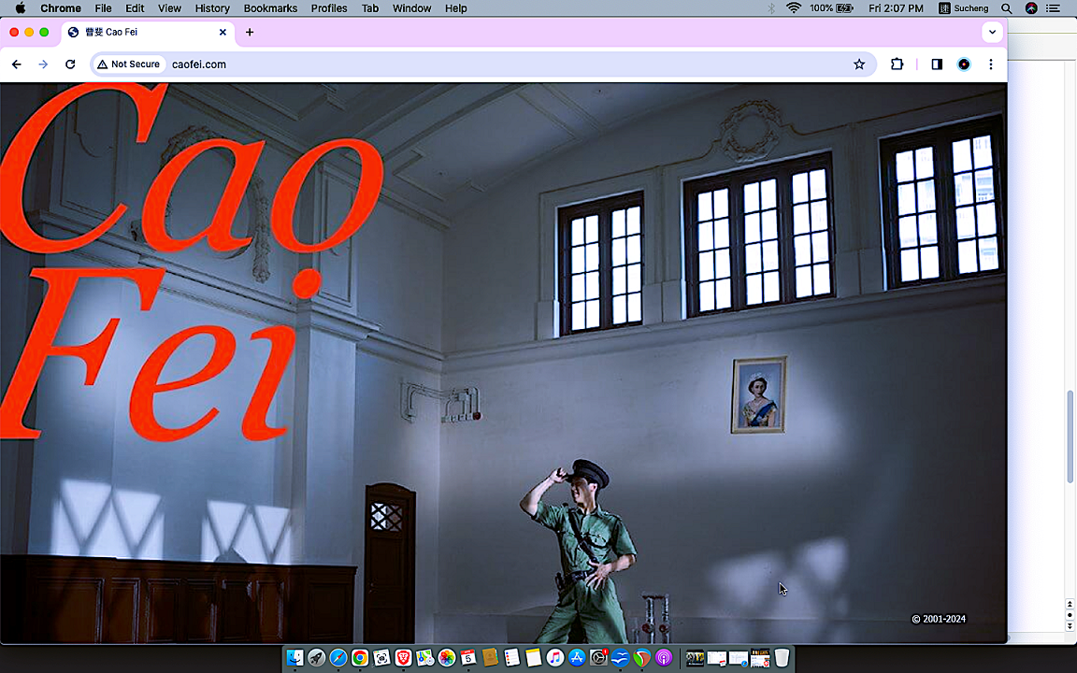Open Notification Center list icon
Image resolution: width=1077 pixels, height=673 pixels.
(x=1053, y=8)
